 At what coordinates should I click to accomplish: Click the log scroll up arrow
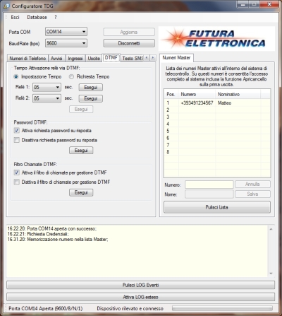pyautogui.click(x=271, y=229)
